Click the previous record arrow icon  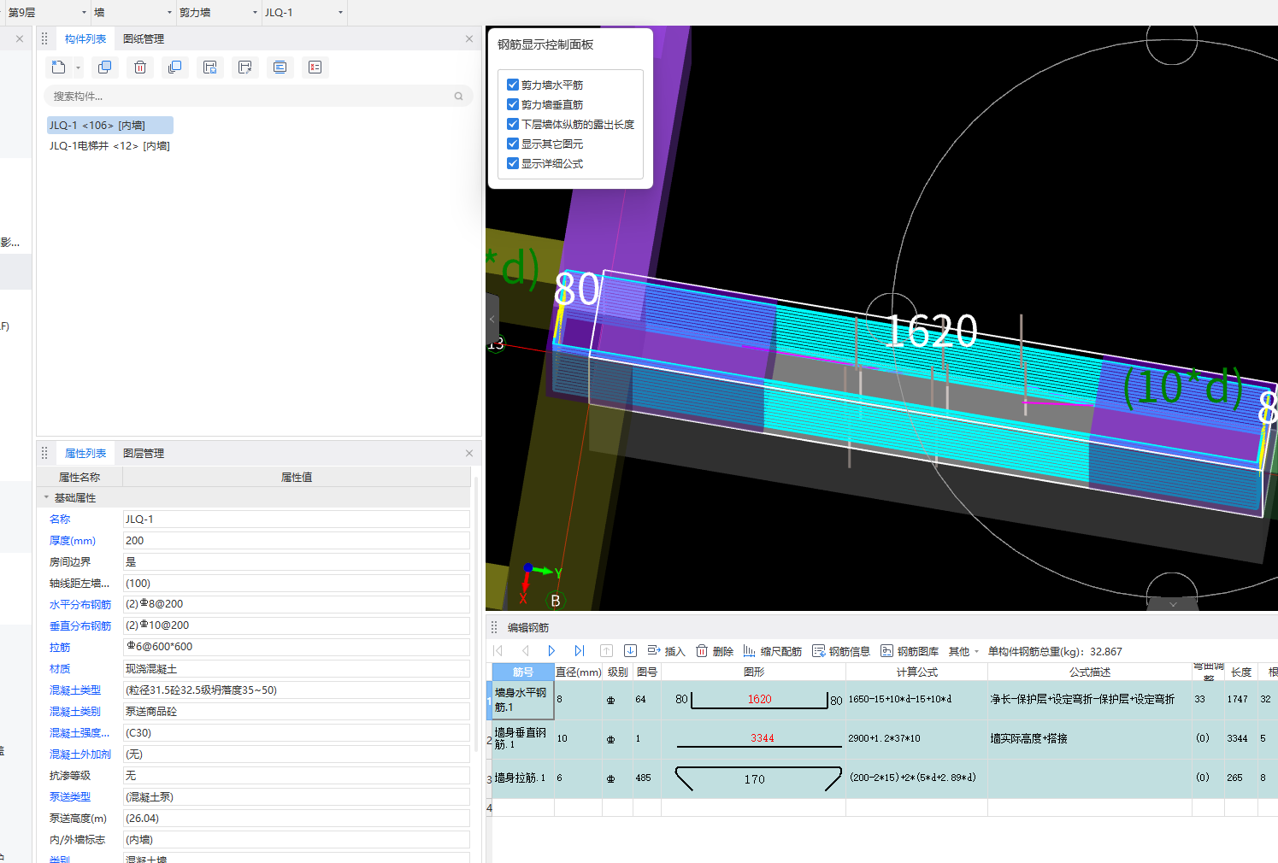point(525,651)
